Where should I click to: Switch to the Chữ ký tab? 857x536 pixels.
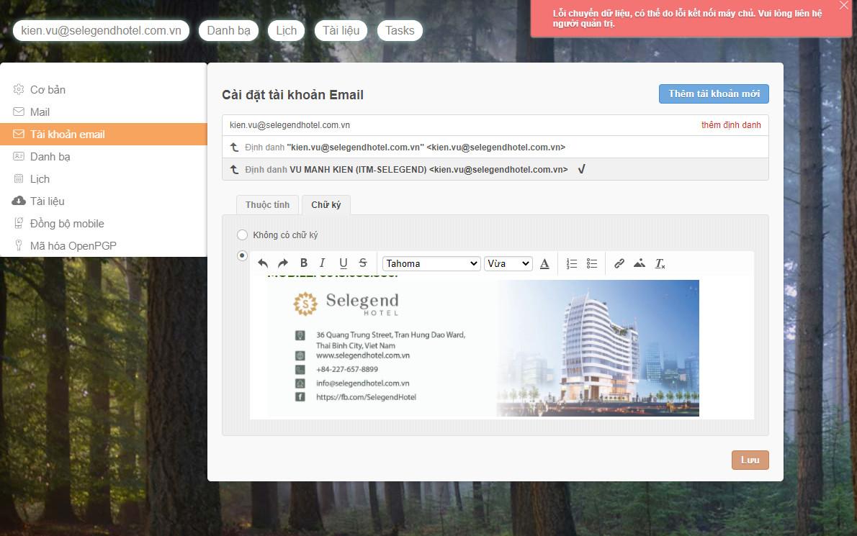point(326,204)
